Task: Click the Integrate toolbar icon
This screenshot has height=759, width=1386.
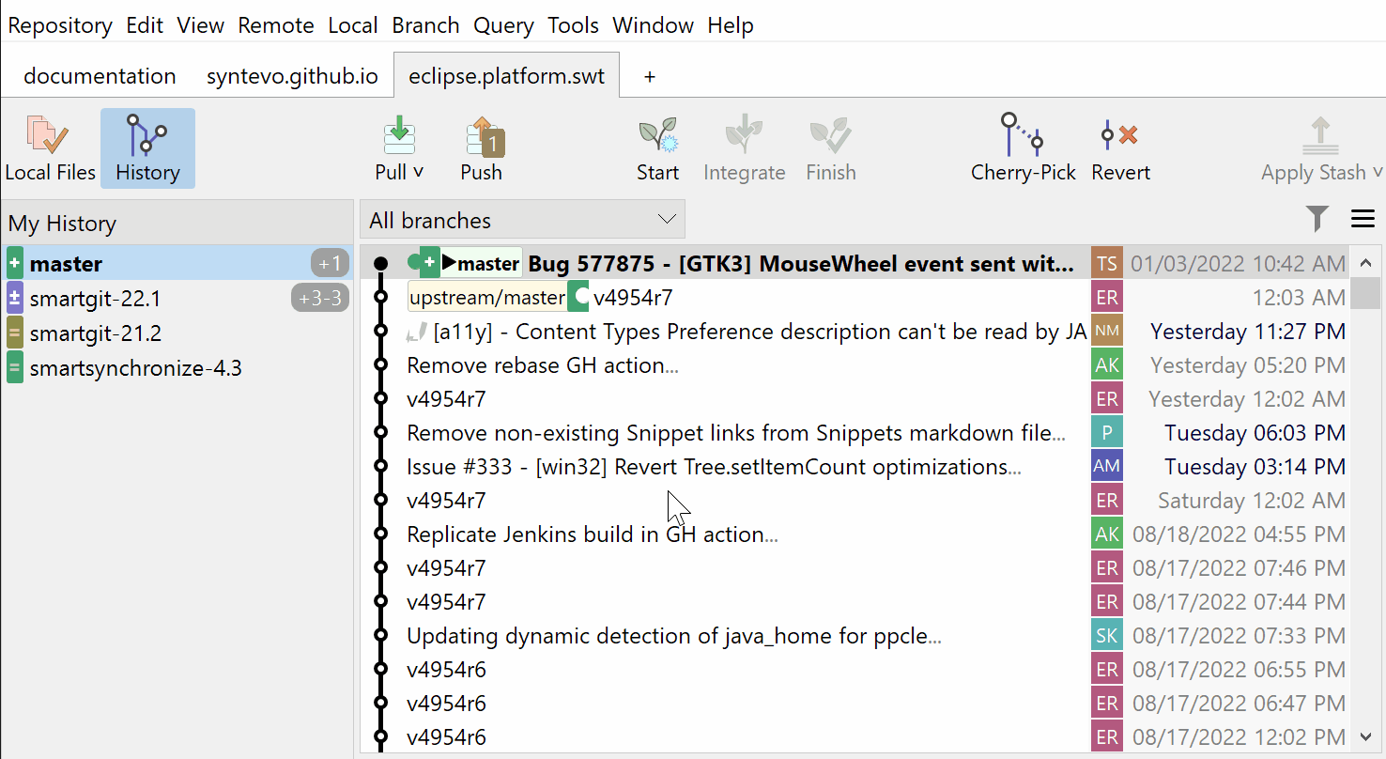Action: click(x=744, y=136)
